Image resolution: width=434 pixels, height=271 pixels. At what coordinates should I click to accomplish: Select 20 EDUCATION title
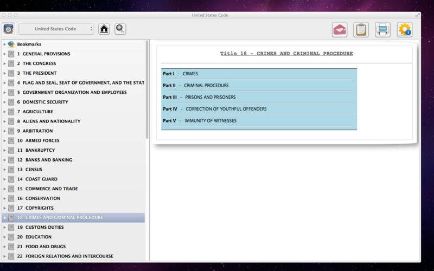pos(34,237)
